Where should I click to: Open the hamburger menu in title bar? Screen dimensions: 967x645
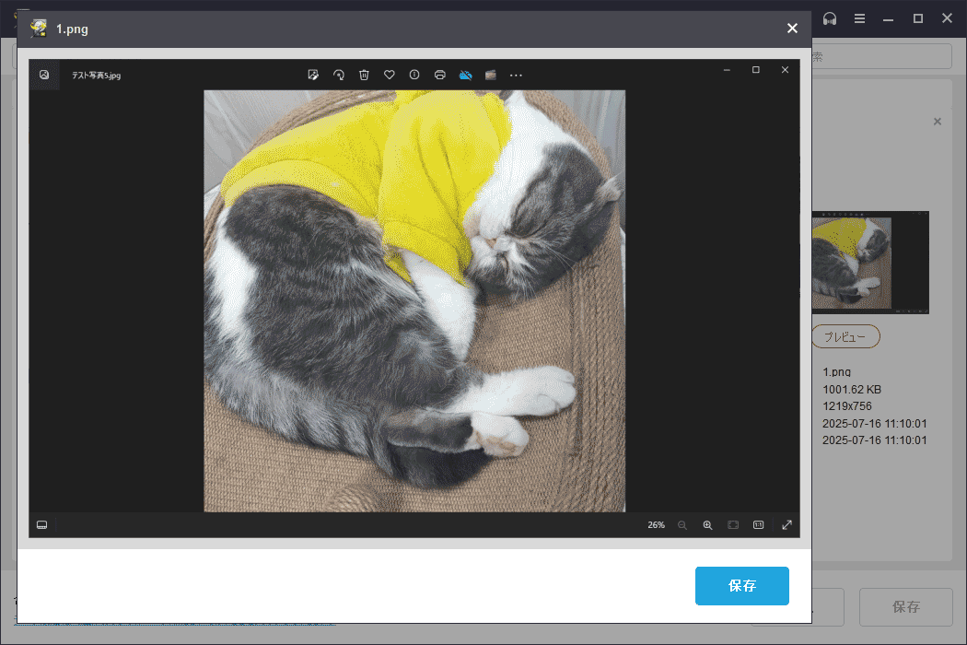point(858,18)
